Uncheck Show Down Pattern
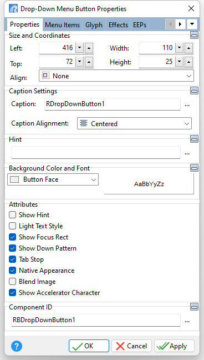This screenshot has height=360, width=204. coord(12,248)
